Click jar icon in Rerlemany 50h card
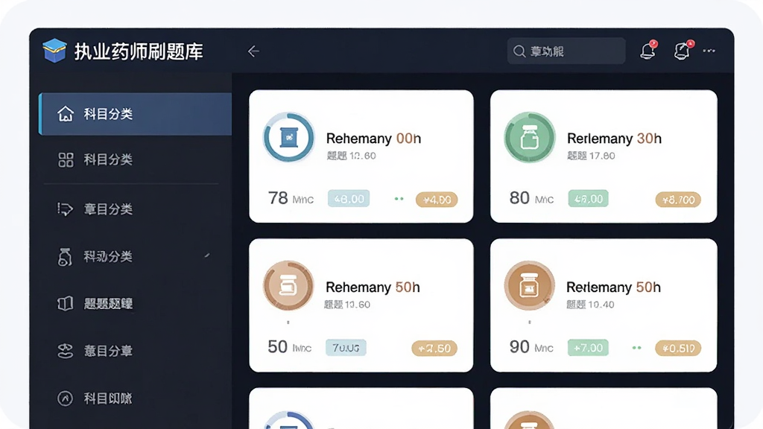Screen dimensions: 763x429 530,286
